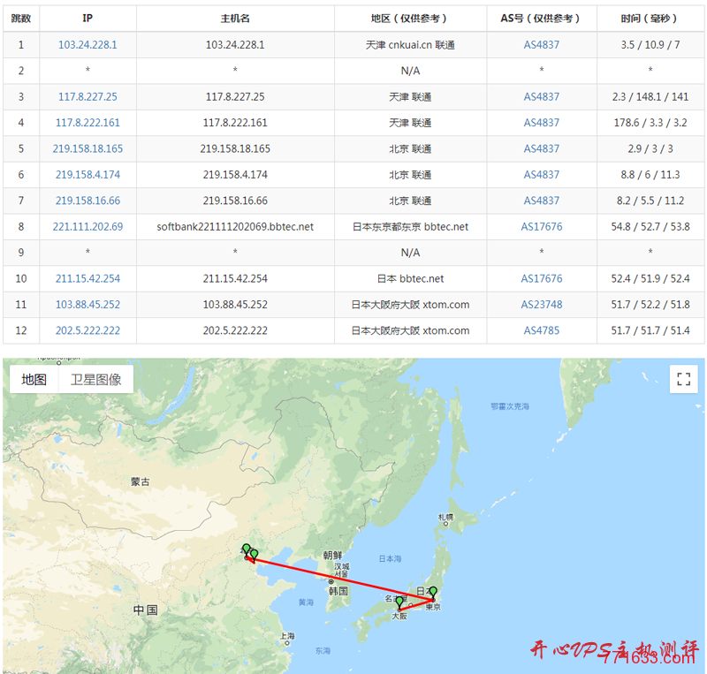Image resolution: width=707 pixels, height=674 pixels.
Task: Select the time value 8.8 / 6 / 11.3
Action: [x=650, y=175]
